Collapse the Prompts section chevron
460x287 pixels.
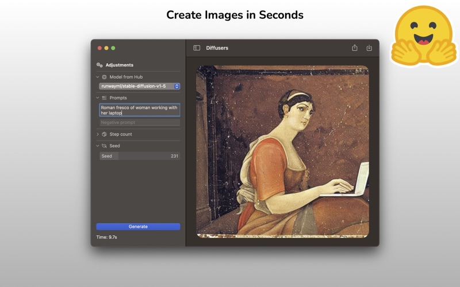tap(97, 98)
